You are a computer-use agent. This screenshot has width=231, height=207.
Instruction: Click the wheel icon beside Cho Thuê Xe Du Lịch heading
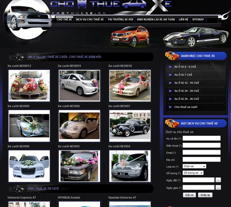(19, 188)
